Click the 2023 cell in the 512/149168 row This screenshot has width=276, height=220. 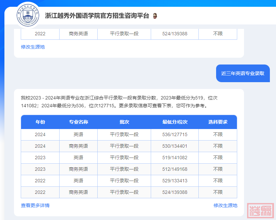40,169
